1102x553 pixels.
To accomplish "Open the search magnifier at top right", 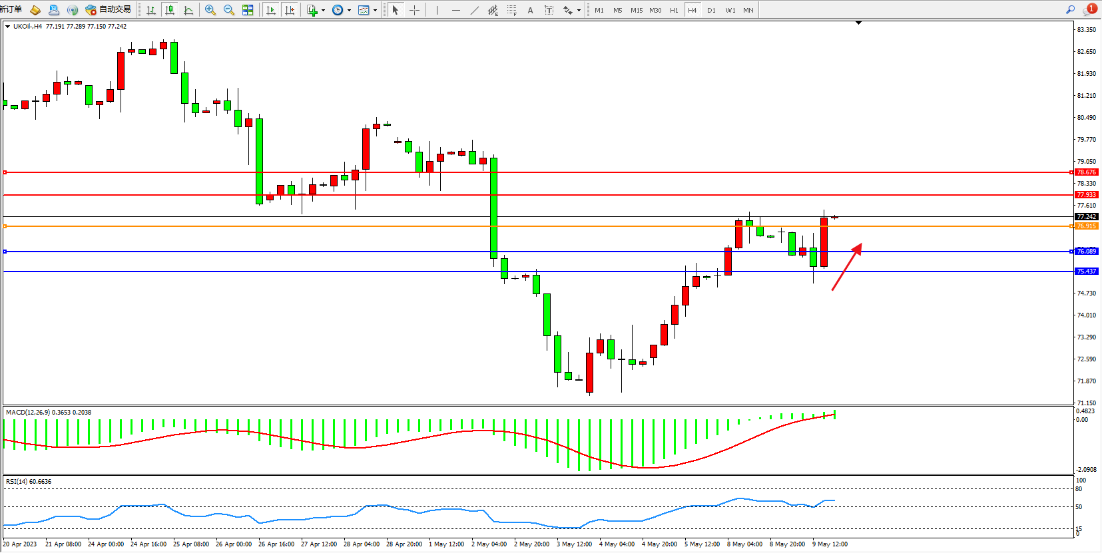I will click(1070, 9).
